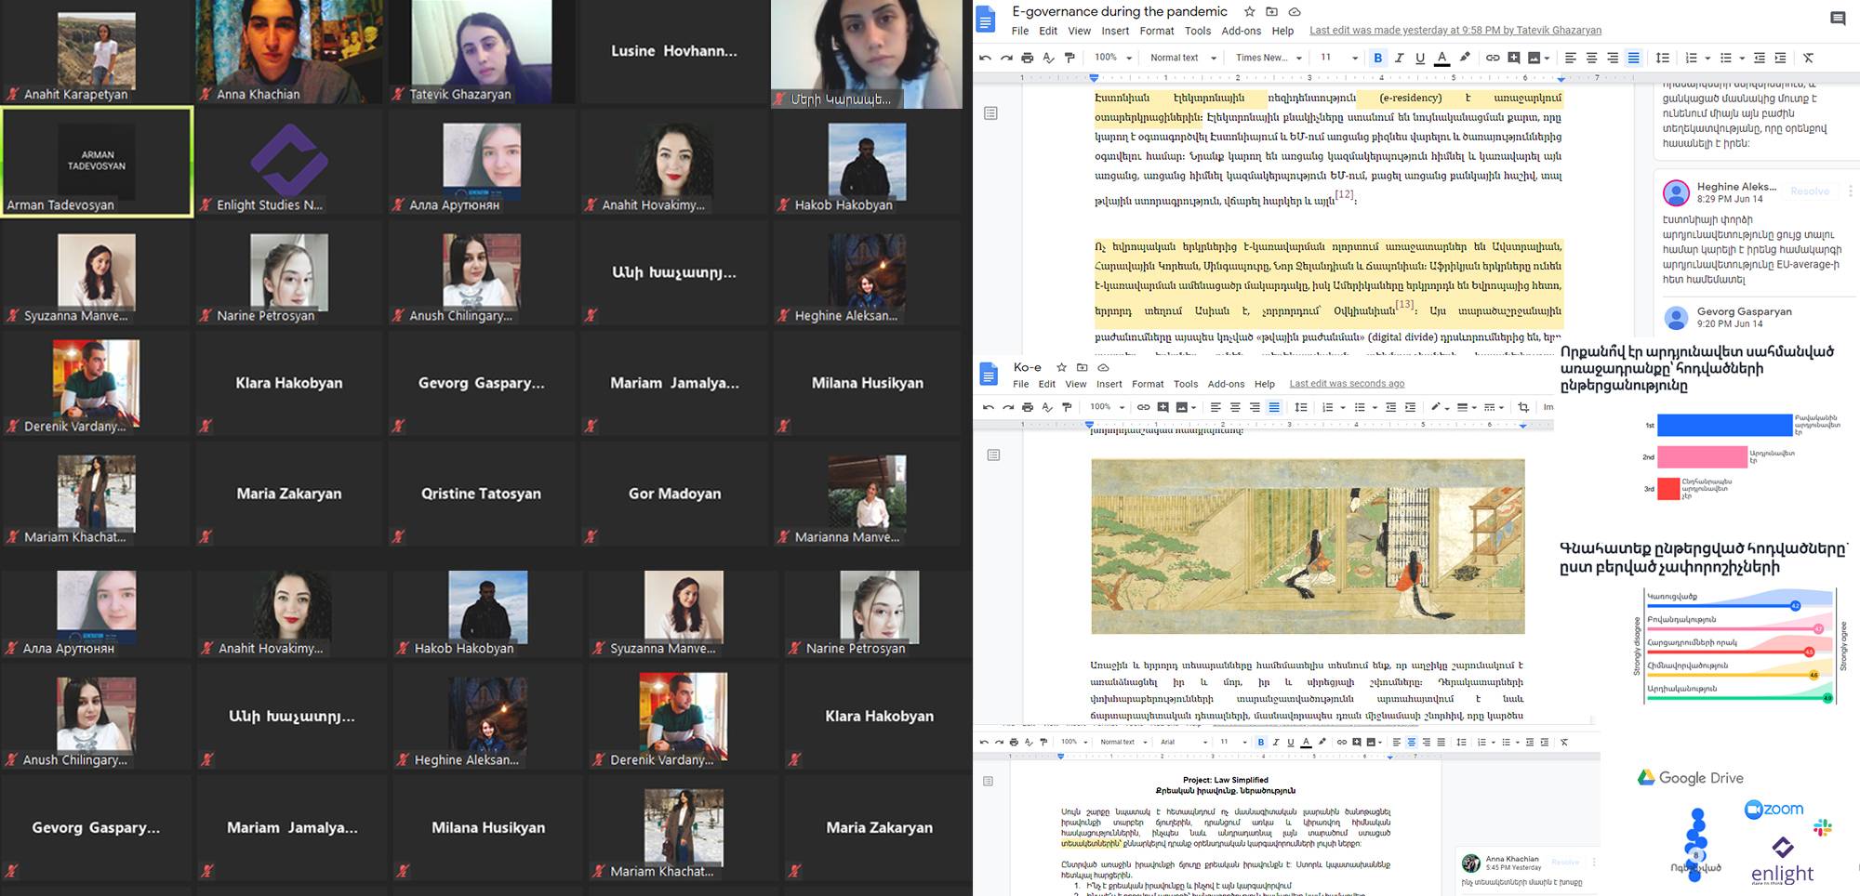
Task: Toggle justify alignment in the Ko-e toolbar
Action: click(1274, 407)
